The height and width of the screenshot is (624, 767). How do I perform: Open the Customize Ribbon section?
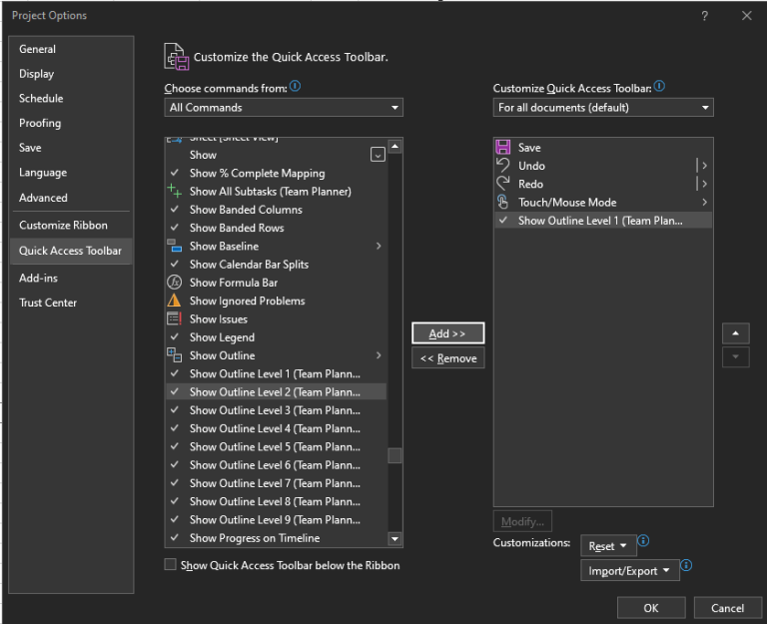(x=63, y=226)
